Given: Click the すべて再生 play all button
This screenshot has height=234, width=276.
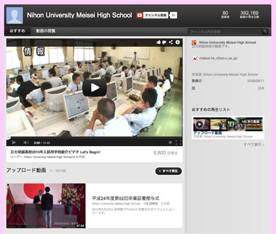Looking at the screenshot, I should coord(169,171).
